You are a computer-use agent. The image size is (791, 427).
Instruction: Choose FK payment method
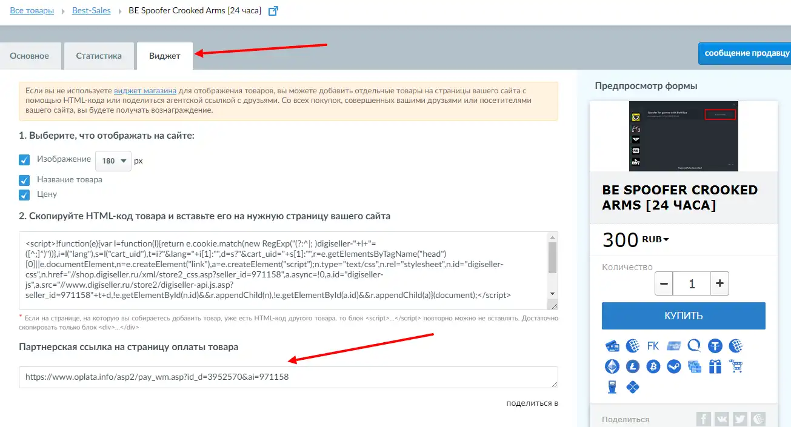tap(653, 346)
